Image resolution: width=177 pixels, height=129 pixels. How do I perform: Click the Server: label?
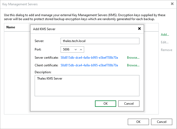click(39, 41)
